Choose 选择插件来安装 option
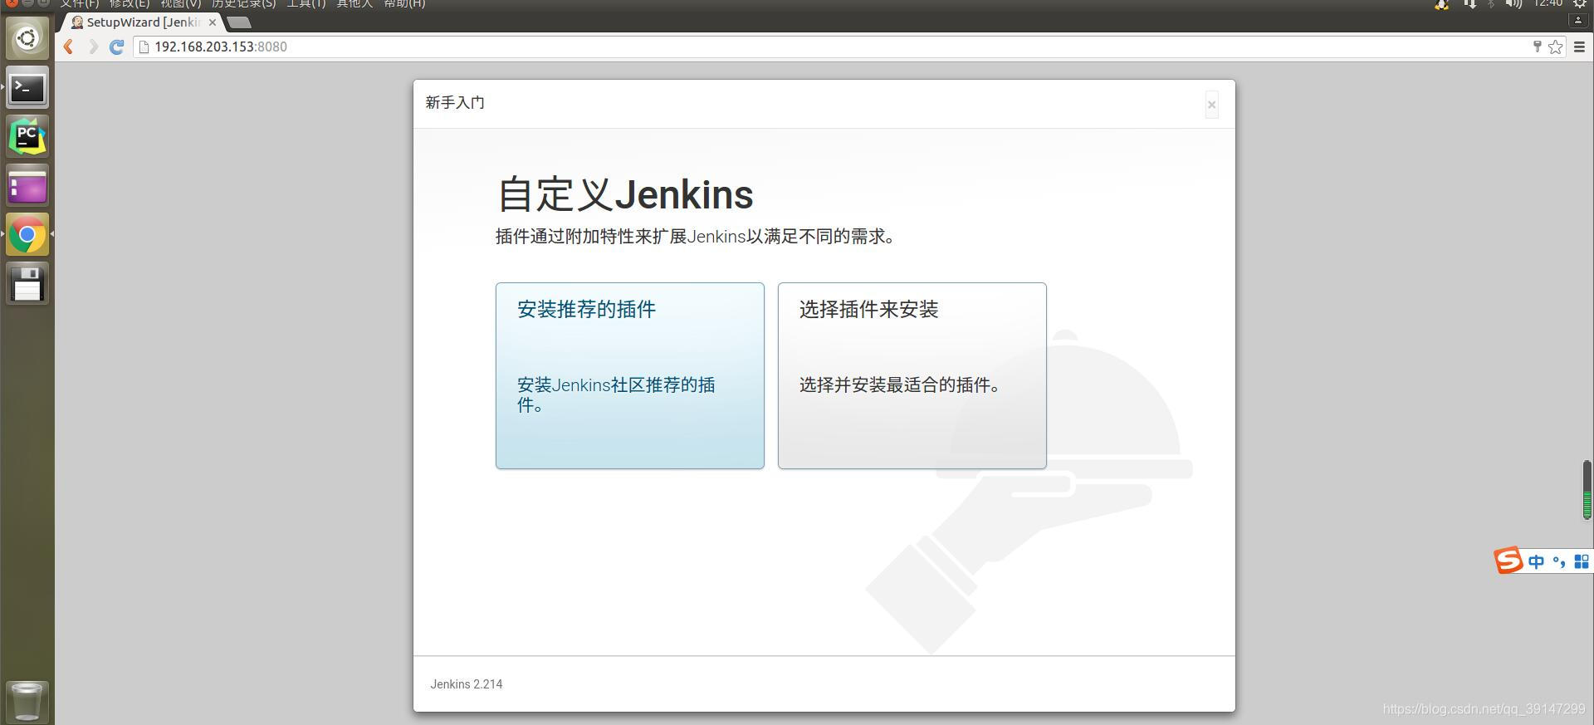1594x725 pixels. pos(912,375)
